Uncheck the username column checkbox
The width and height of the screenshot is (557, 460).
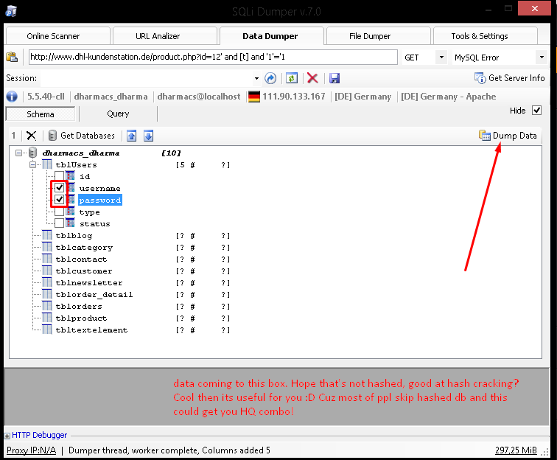60,187
